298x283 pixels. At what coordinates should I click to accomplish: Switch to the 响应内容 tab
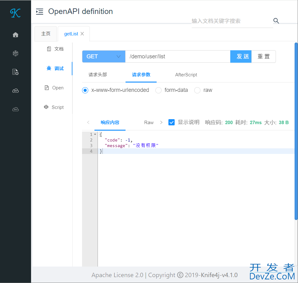(110, 123)
